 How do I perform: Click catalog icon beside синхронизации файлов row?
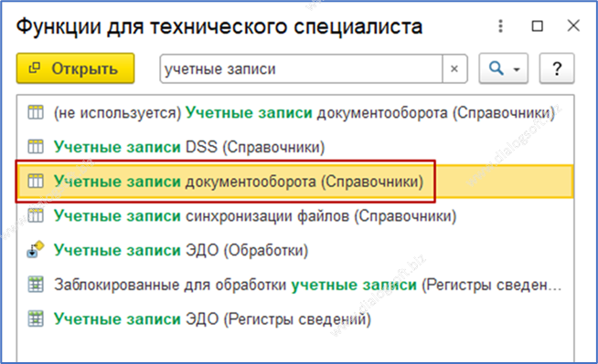(x=36, y=215)
